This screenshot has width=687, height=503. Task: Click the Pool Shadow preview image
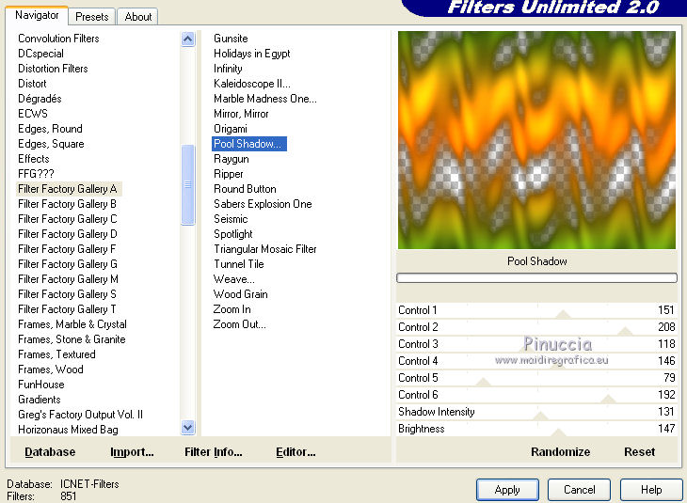(536, 140)
